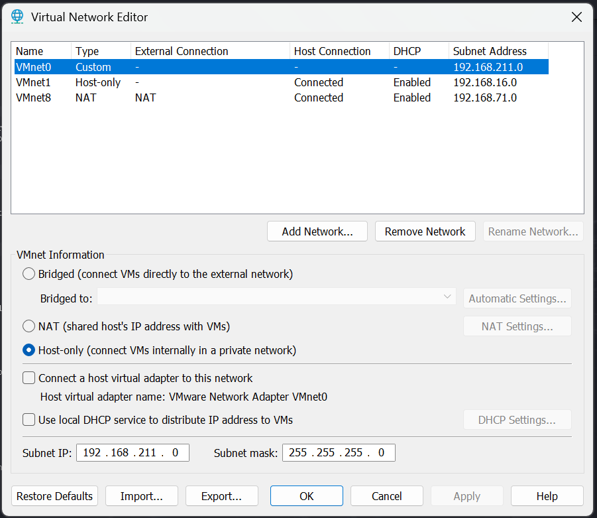Click the Remove Network button
The height and width of the screenshot is (518, 597).
(x=425, y=231)
